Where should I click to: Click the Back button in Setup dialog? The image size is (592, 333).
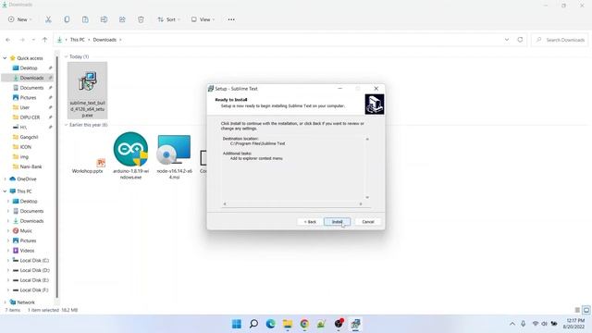tap(310, 222)
